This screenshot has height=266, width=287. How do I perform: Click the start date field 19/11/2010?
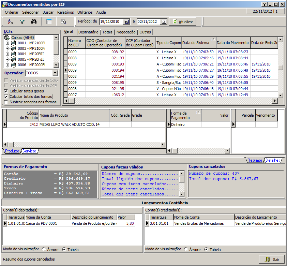click(111, 21)
